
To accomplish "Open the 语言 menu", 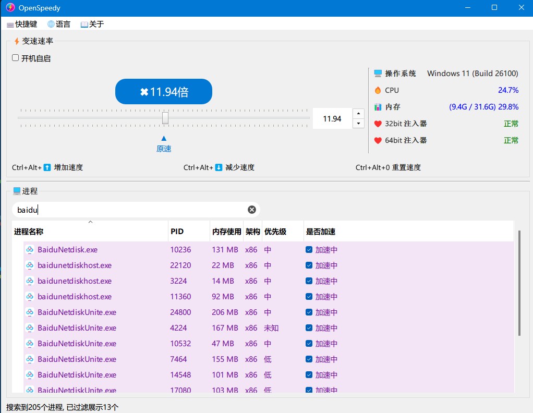I will [59, 24].
